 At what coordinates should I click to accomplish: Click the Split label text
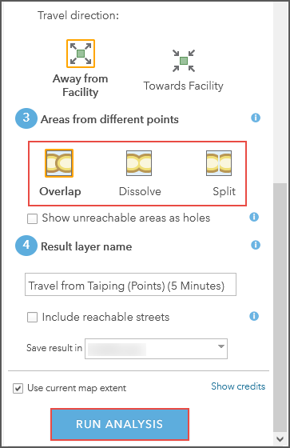[224, 192]
